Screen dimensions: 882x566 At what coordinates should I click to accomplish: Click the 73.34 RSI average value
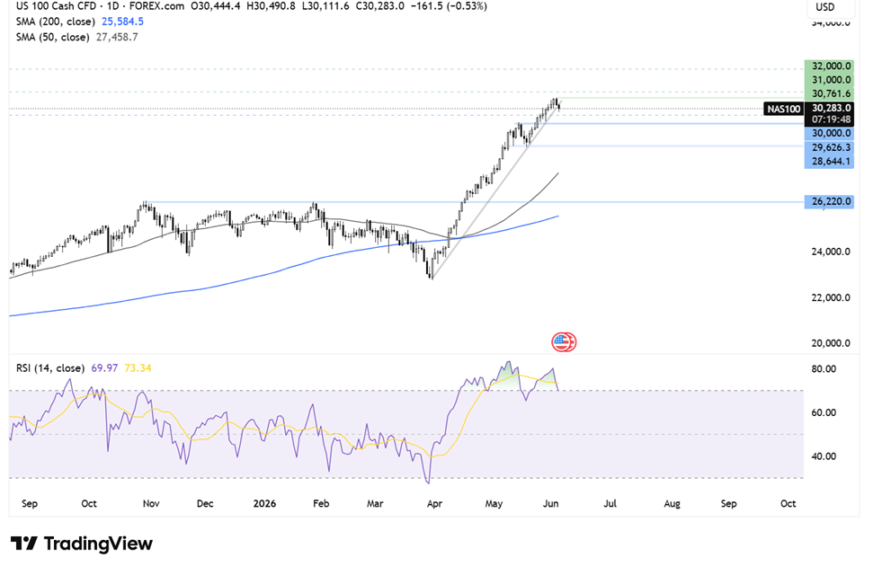click(138, 368)
